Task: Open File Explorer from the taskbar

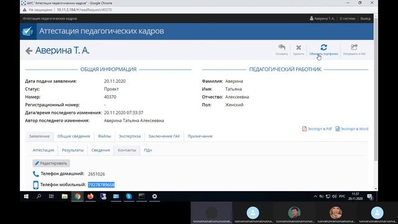Action: tap(65, 197)
